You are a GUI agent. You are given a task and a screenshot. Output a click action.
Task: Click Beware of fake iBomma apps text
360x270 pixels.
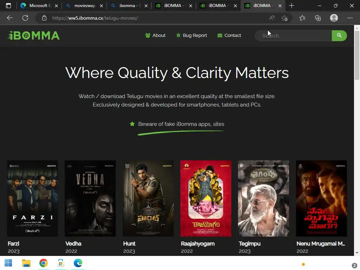click(181, 124)
